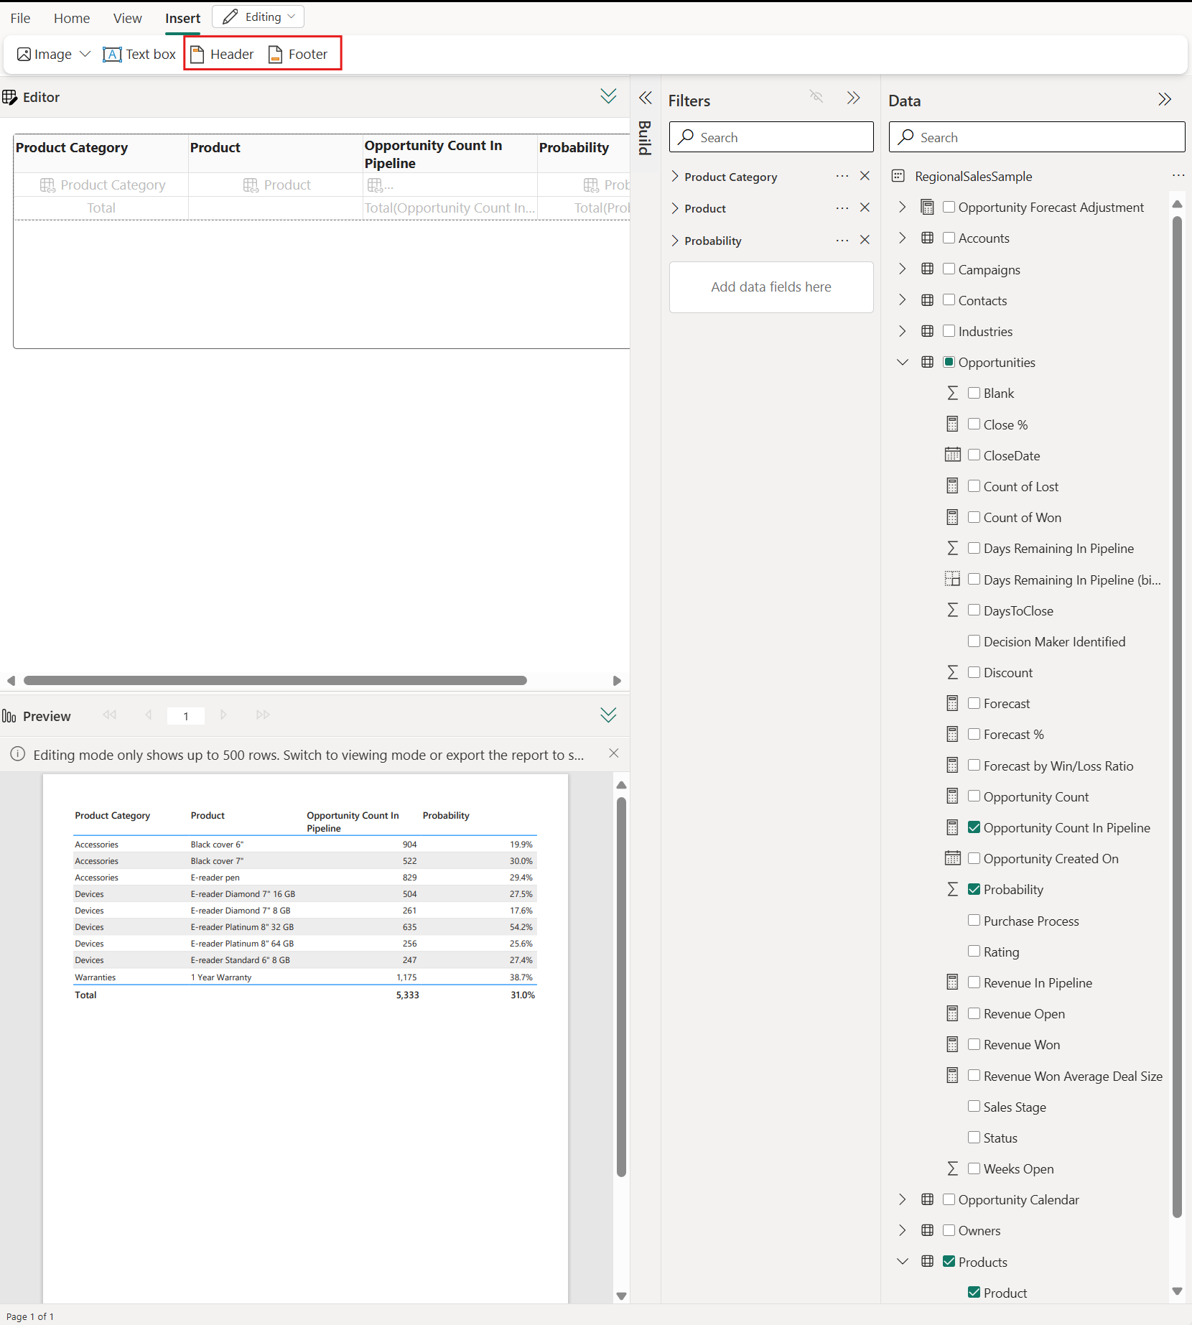Add a Header to the report
Screen dimensions: 1192x1325
pos(223,55)
